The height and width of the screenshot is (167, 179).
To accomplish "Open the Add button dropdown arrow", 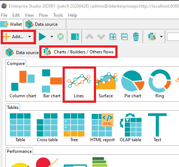I will (x=29, y=37).
